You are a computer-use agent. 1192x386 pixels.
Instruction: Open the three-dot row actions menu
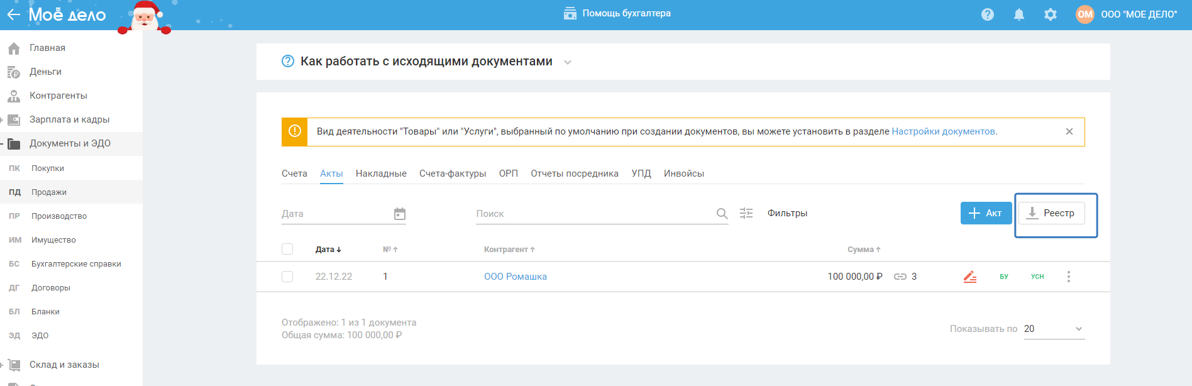coord(1068,277)
